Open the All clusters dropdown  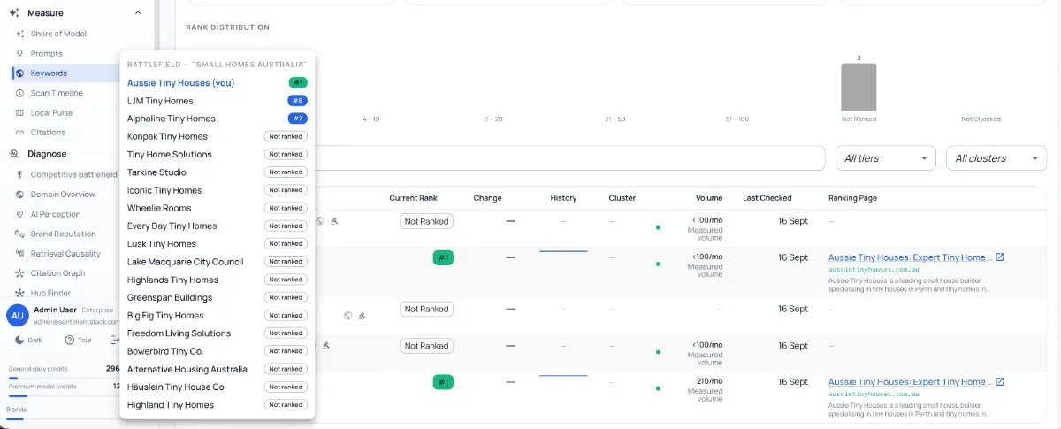996,158
